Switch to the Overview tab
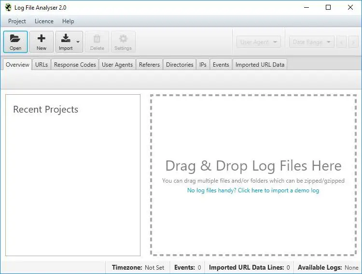The width and height of the screenshot is (362, 274). pyautogui.click(x=17, y=64)
